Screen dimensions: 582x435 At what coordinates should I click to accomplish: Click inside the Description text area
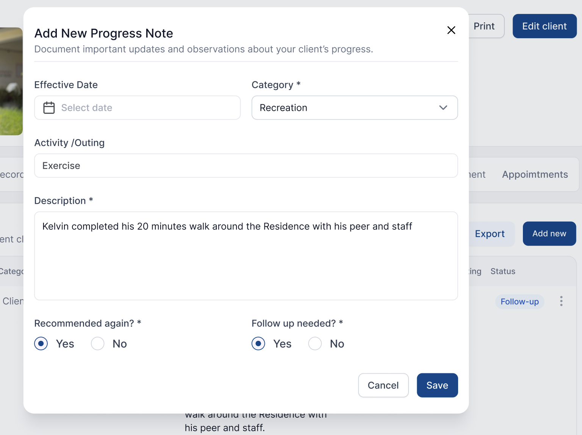pyautogui.click(x=246, y=261)
